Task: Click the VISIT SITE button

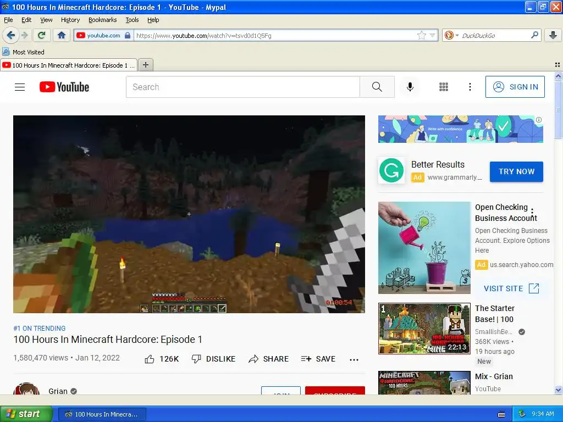Action: (511, 288)
